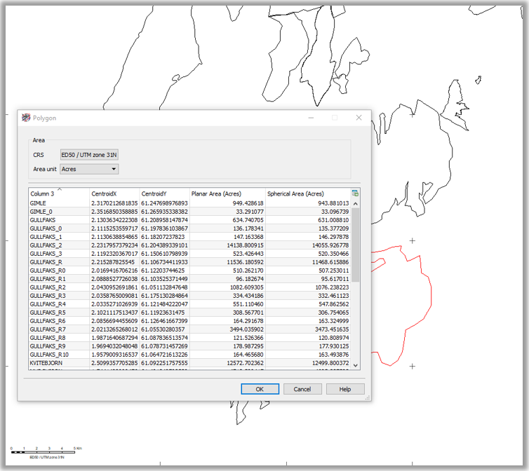This screenshot has width=529, height=471.
Task: Click the Polygon dialog title icon
Action: coord(27,118)
